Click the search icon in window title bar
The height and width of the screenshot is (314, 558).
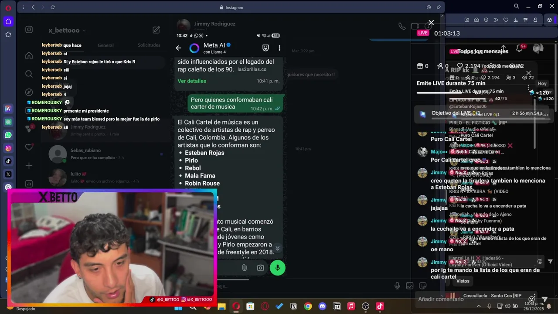517,6
